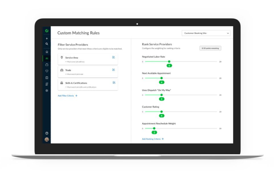Click the Customer Rating slider handle
The width and height of the screenshot is (274, 172).
162,112
